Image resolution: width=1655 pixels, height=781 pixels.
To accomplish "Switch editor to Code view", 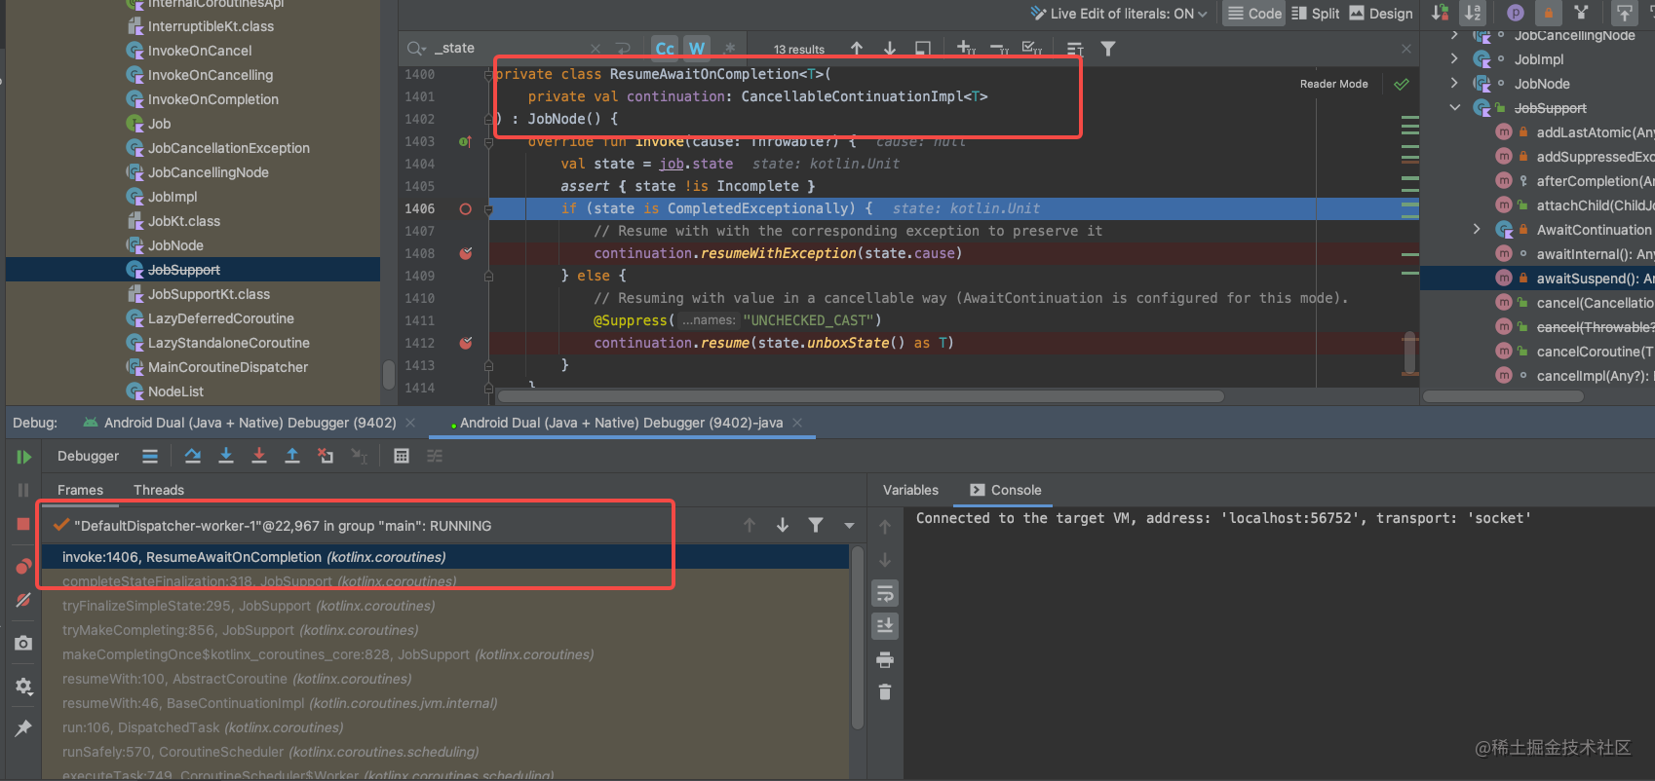I will [1254, 13].
